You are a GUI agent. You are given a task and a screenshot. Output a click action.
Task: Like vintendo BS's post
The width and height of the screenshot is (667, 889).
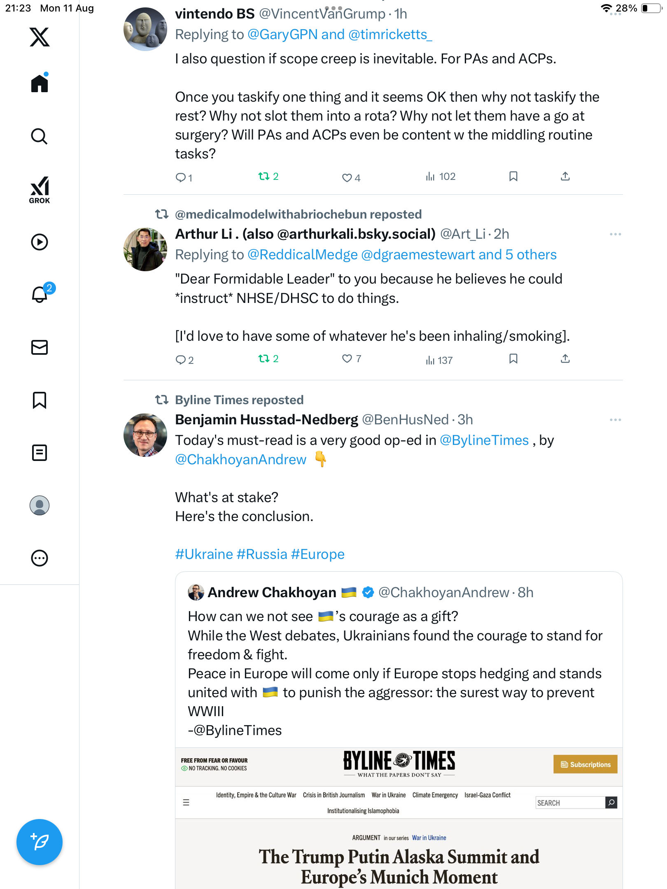(x=347, y=177)
